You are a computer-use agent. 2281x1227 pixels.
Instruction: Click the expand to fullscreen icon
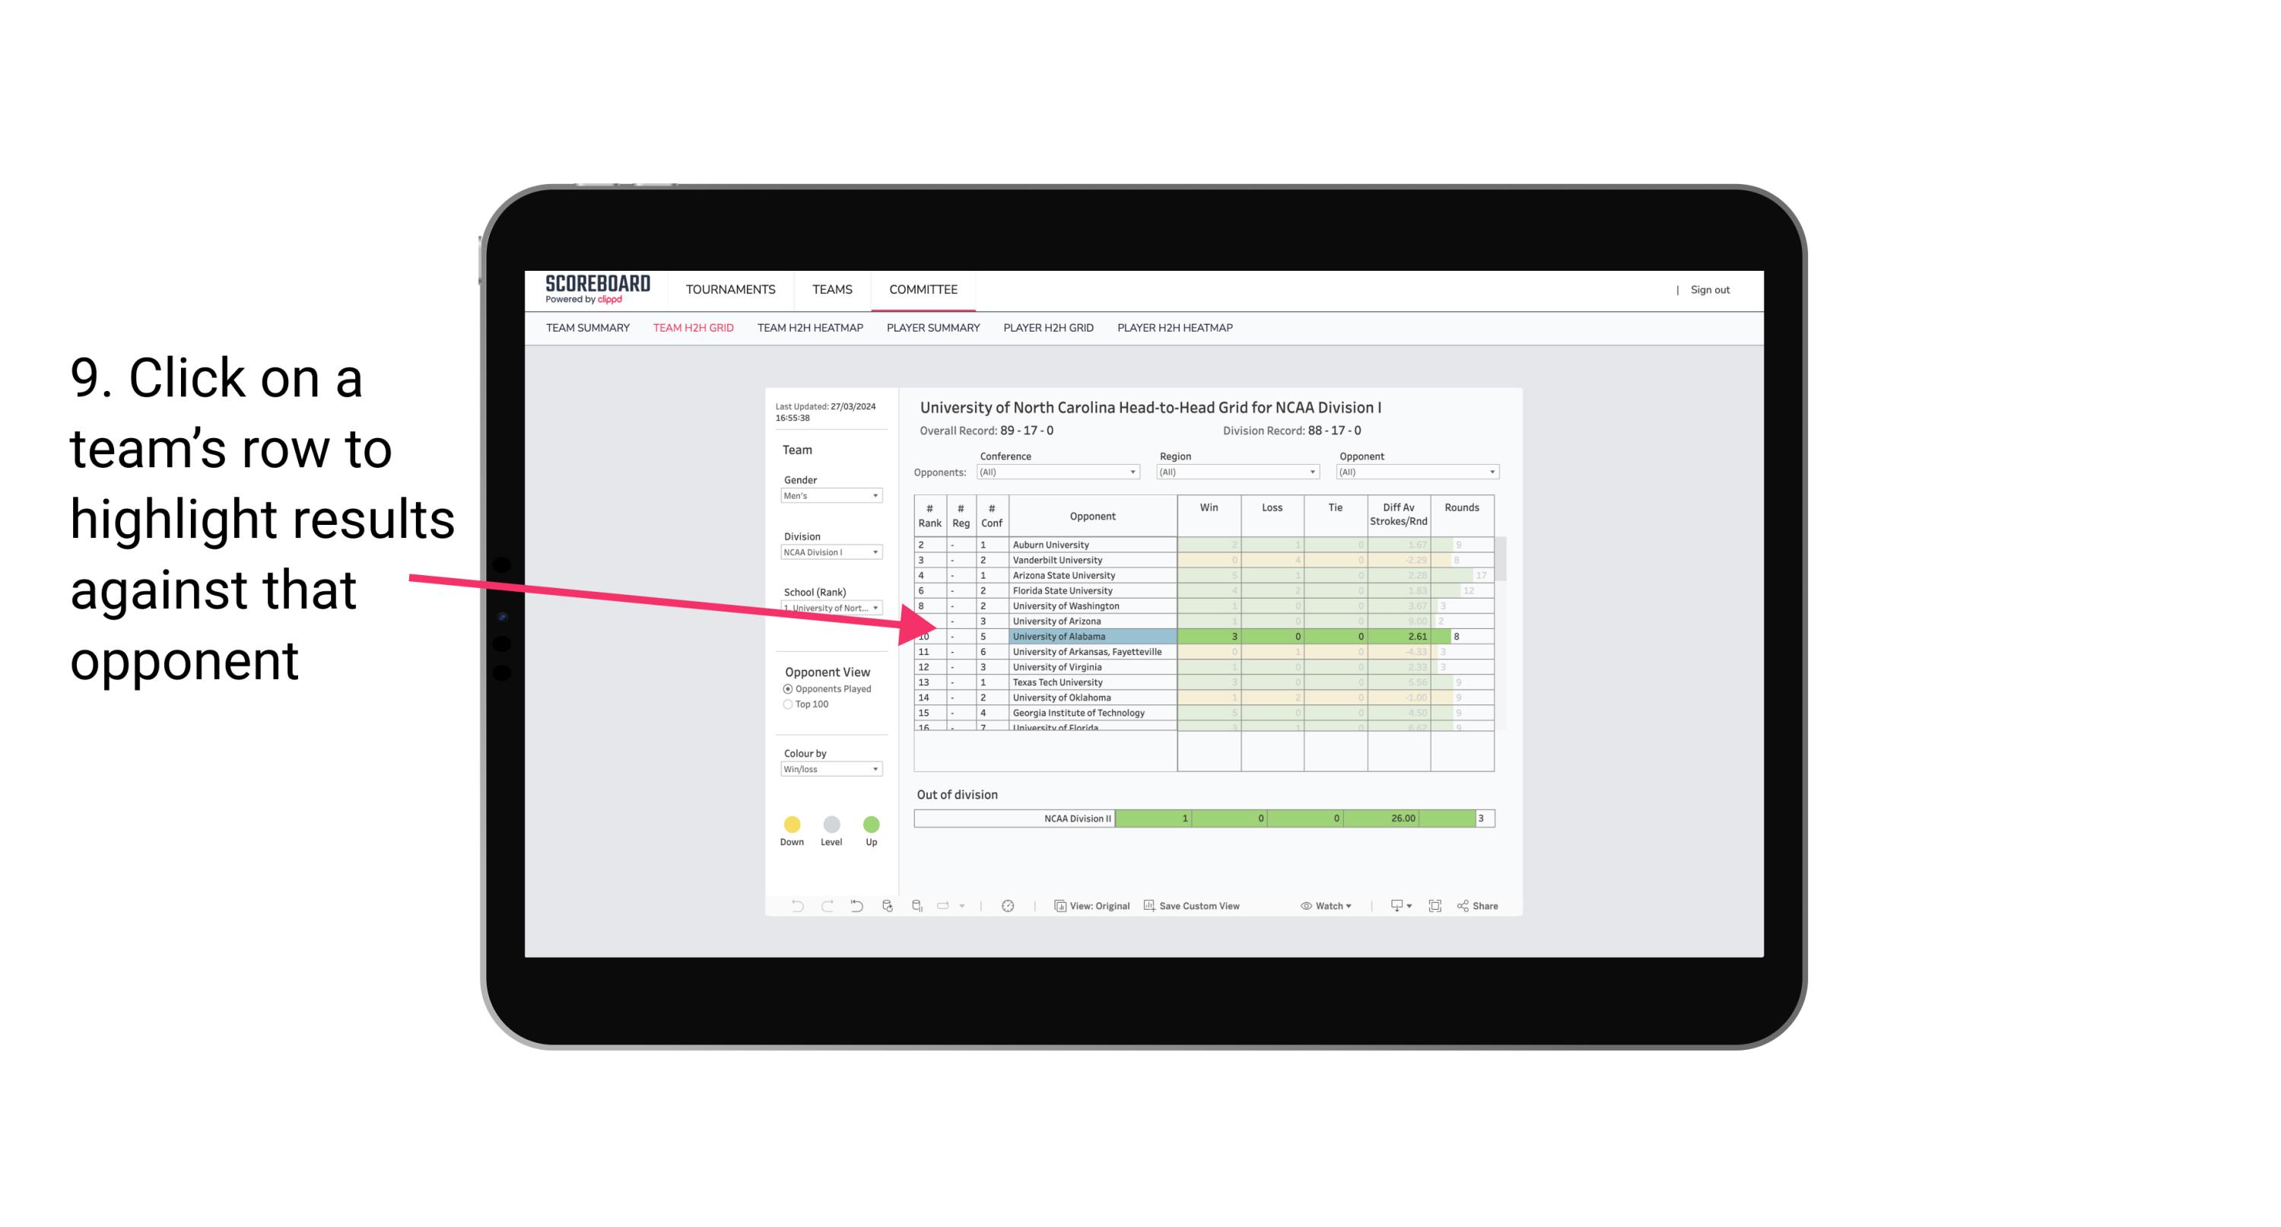pos(1435,907)
